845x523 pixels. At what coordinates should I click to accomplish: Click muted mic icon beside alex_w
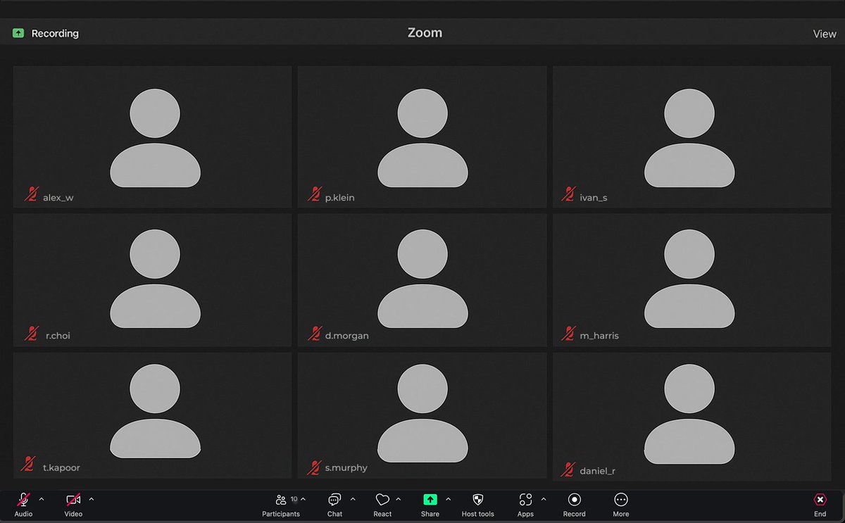(x=32, y=194)
